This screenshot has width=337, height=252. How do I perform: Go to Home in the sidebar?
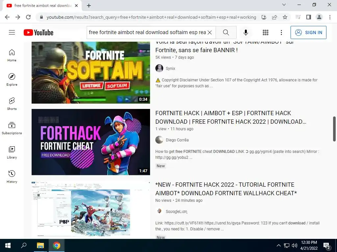tap(12, 55)
